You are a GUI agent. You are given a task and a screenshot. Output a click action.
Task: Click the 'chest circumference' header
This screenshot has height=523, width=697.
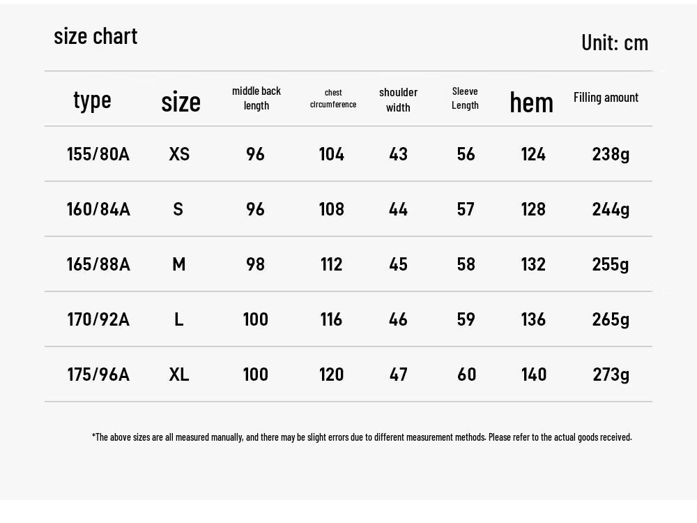(x=333, y=98)
